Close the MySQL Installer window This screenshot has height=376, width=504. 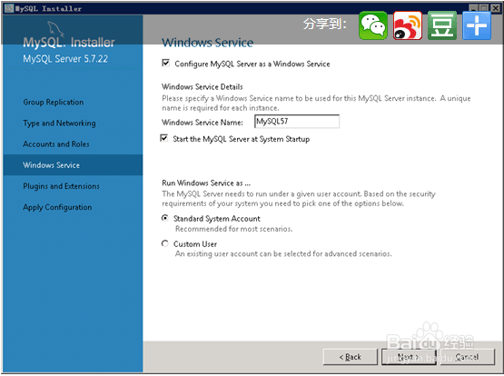[496, 8]
